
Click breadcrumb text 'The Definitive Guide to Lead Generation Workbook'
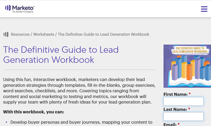coord(103,34)
